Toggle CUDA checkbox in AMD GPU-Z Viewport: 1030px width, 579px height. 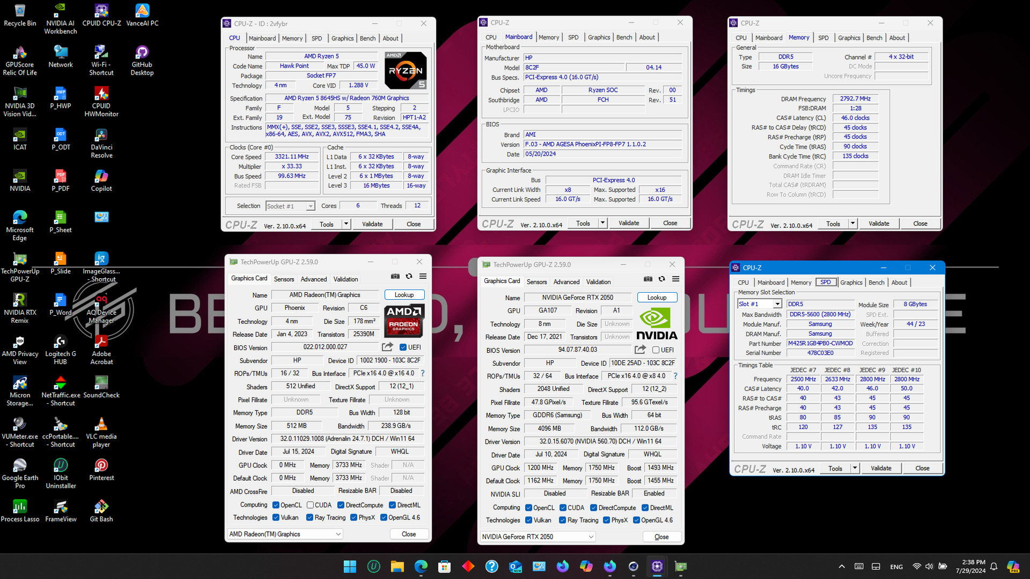310,505
